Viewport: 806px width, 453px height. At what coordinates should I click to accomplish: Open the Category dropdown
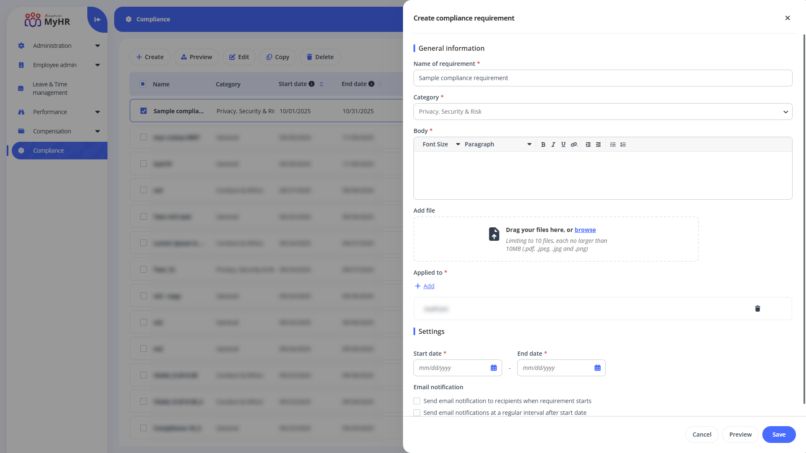click(x=785, y=112)
